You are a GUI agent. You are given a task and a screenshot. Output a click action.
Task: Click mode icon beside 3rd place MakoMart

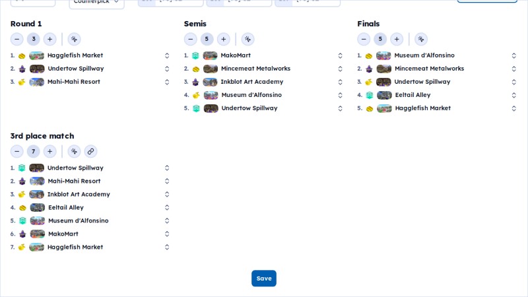point(22,234)
